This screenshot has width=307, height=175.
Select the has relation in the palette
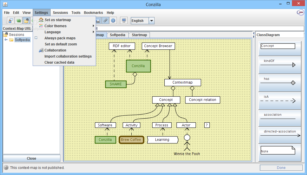coord(280,83)
